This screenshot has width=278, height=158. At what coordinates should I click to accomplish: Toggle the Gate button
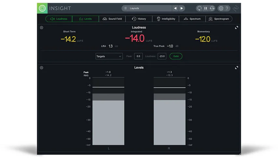[176, 56]
